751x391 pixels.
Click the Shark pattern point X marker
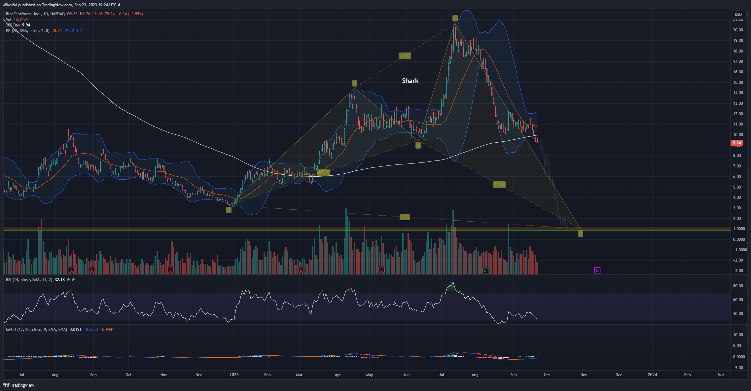tap(229, 210)
